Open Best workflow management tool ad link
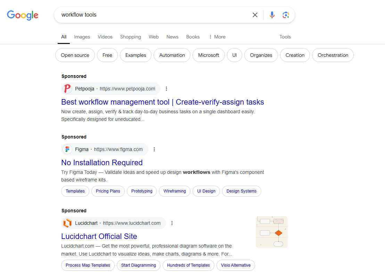The width and height of the screenshot is (385, 275). click(x=163, y=102)
